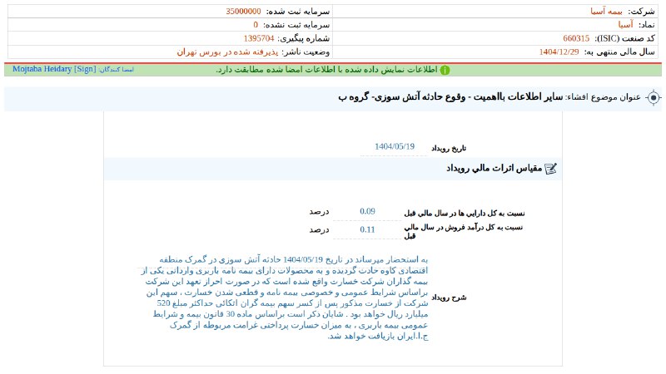Viewport: 666px width, 374px height.
Task: Click the signature match message in the green bar
Action: pyautogui.click(x=326, y=70)
